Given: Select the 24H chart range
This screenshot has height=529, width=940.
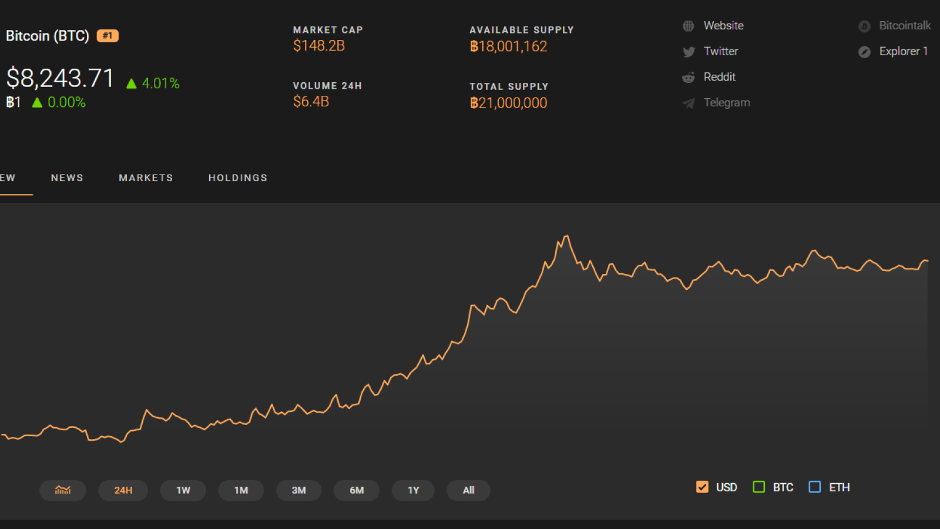Looking at the screenshot, I should tap(123, 490).
